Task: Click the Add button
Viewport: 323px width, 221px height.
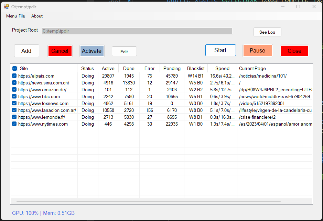Action: point(26,51)
